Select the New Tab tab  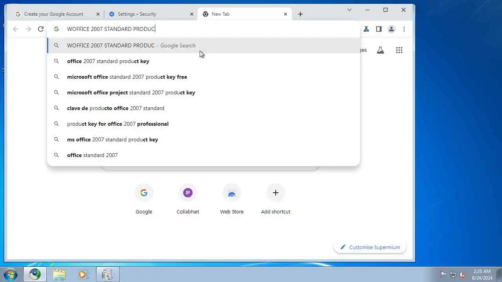(245, 14)
